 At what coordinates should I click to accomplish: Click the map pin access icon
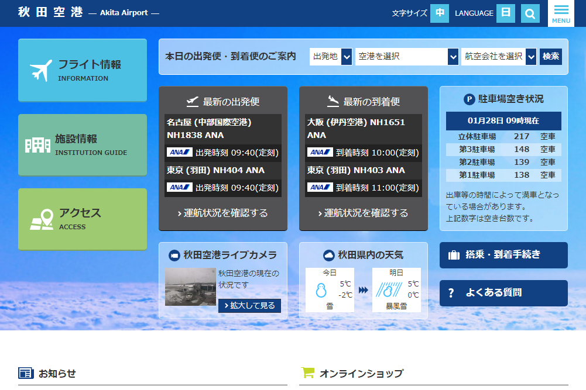click(x=42, y=219)
